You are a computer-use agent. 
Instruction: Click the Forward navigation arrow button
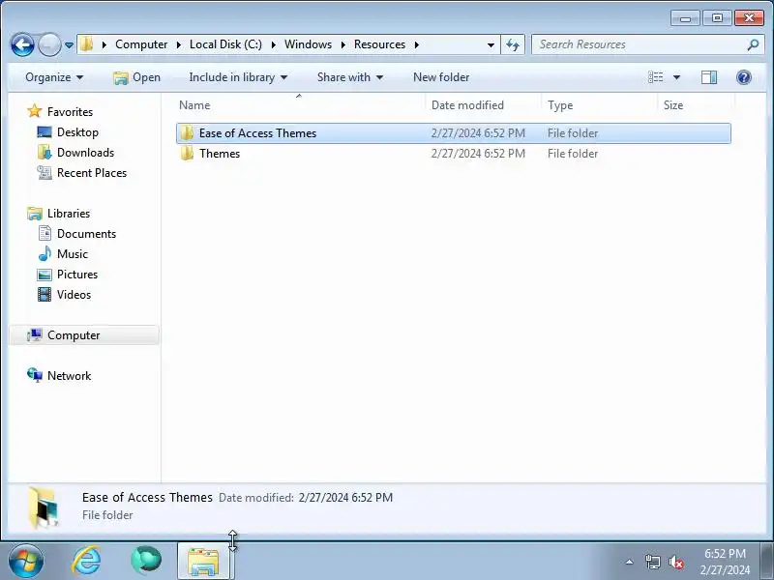tap(49, 44)
